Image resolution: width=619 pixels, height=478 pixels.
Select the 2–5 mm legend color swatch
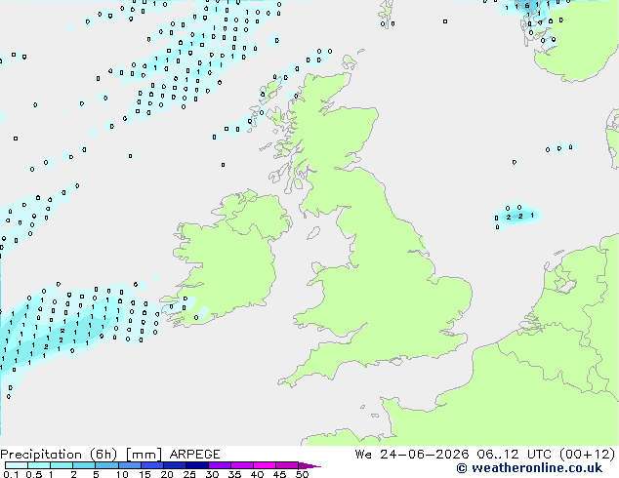point(84,465)
